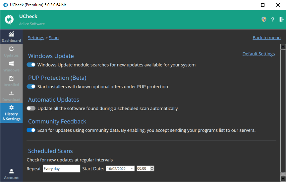Click the question mark help icon
Viewport: 286px width, 182px height.
click(x=273, y=20)
